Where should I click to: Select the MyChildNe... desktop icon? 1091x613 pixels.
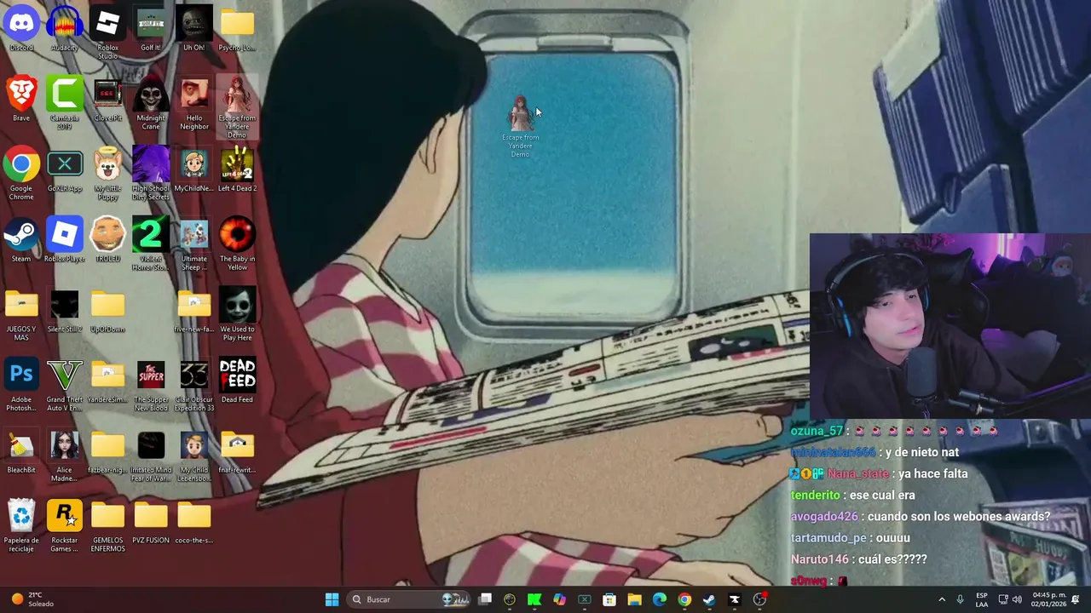click(x=193, y=170)
